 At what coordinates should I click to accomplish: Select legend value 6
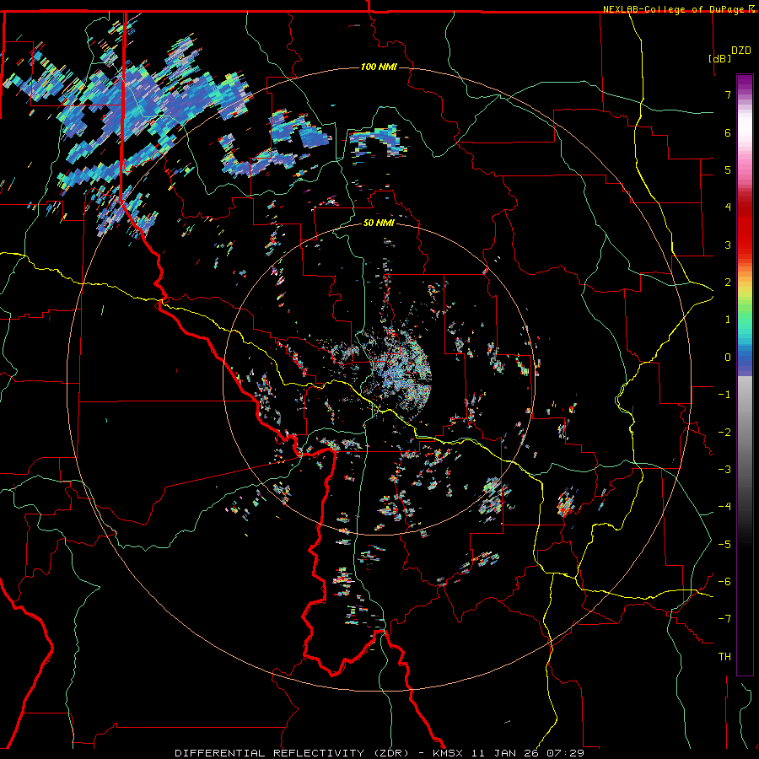click(728, 132)
